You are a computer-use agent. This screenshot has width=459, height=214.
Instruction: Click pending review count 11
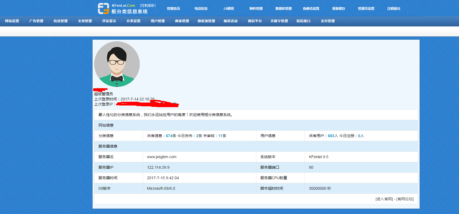click(x=220, y=136)
